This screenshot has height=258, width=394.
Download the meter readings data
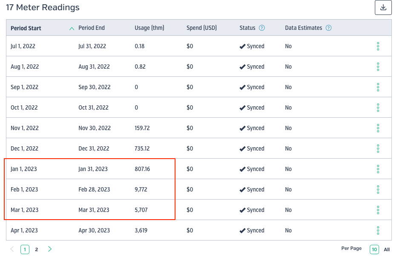383,8
